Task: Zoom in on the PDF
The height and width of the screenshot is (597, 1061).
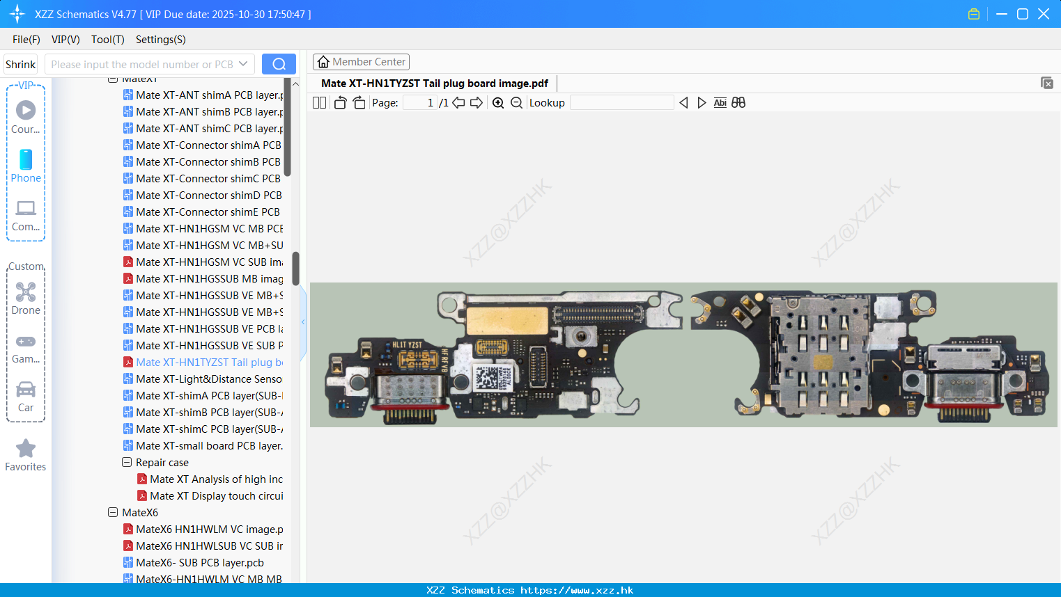Action: [x=498, y=102]
